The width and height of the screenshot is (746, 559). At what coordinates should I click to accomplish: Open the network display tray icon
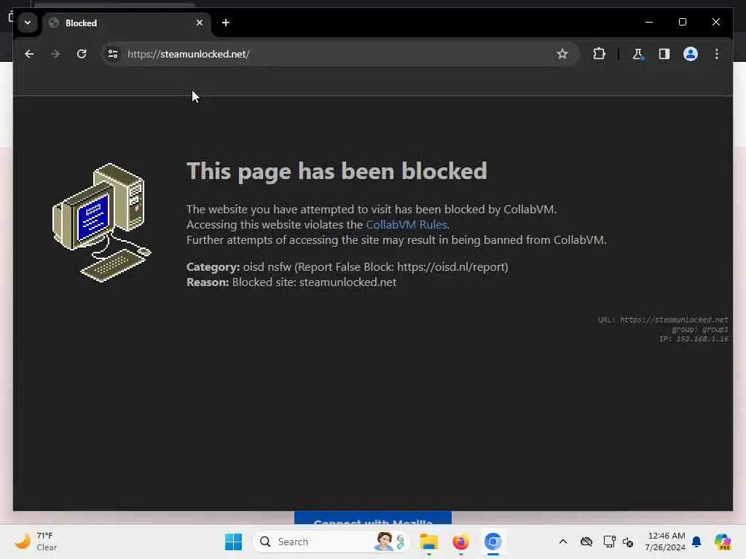609,542
